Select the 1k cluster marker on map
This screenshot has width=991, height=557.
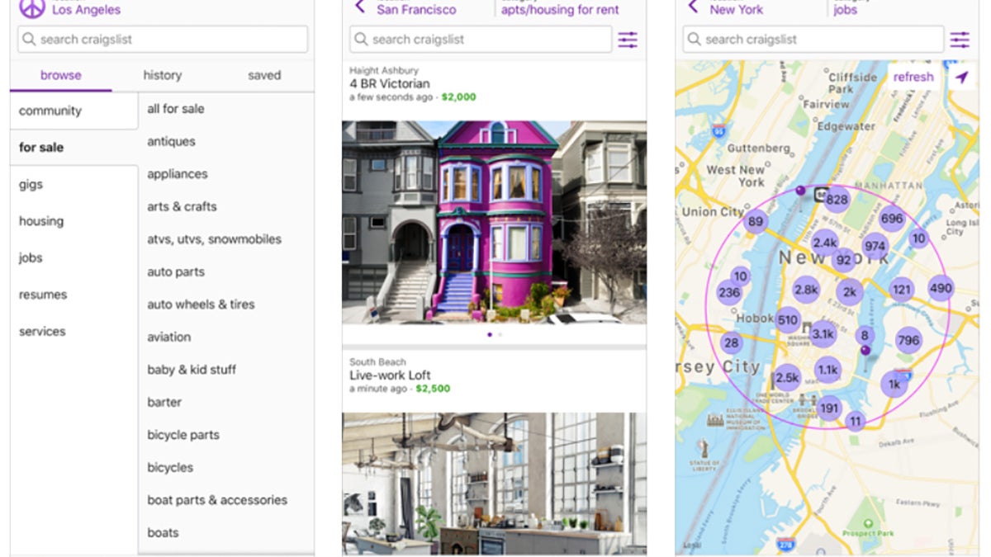pos(894,384)
